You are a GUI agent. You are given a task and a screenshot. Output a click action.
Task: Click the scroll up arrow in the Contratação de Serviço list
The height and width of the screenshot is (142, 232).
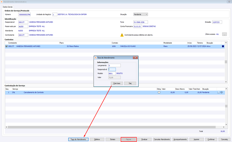click(226, 89)
